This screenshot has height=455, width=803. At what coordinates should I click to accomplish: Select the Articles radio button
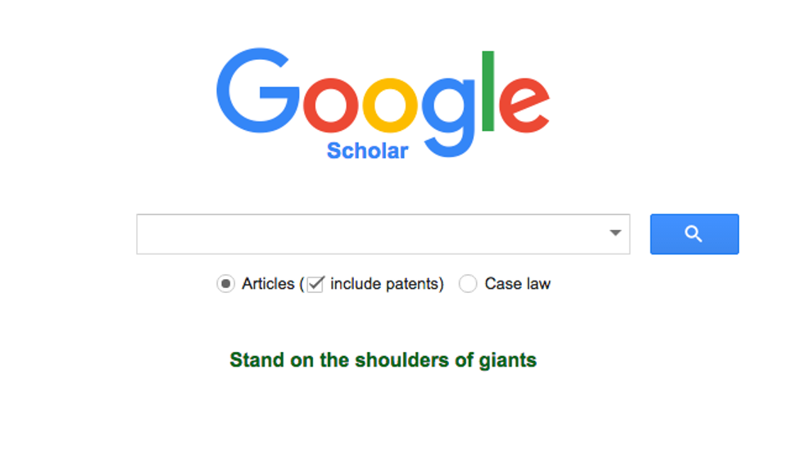point(225,284)
